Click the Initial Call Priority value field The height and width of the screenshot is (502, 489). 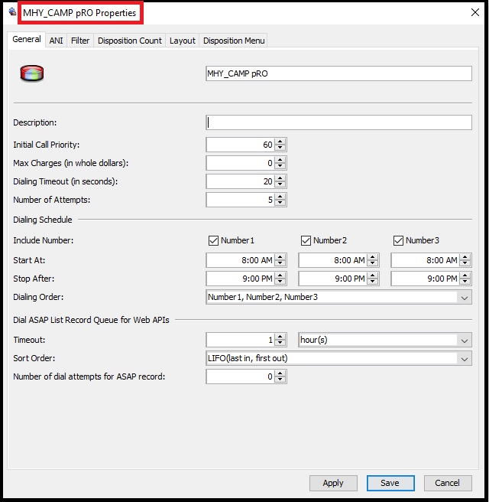click(240, 145)
